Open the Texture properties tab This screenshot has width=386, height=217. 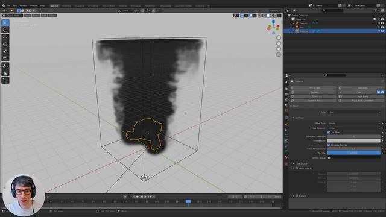pyautogui.click(x=286, y=164)
